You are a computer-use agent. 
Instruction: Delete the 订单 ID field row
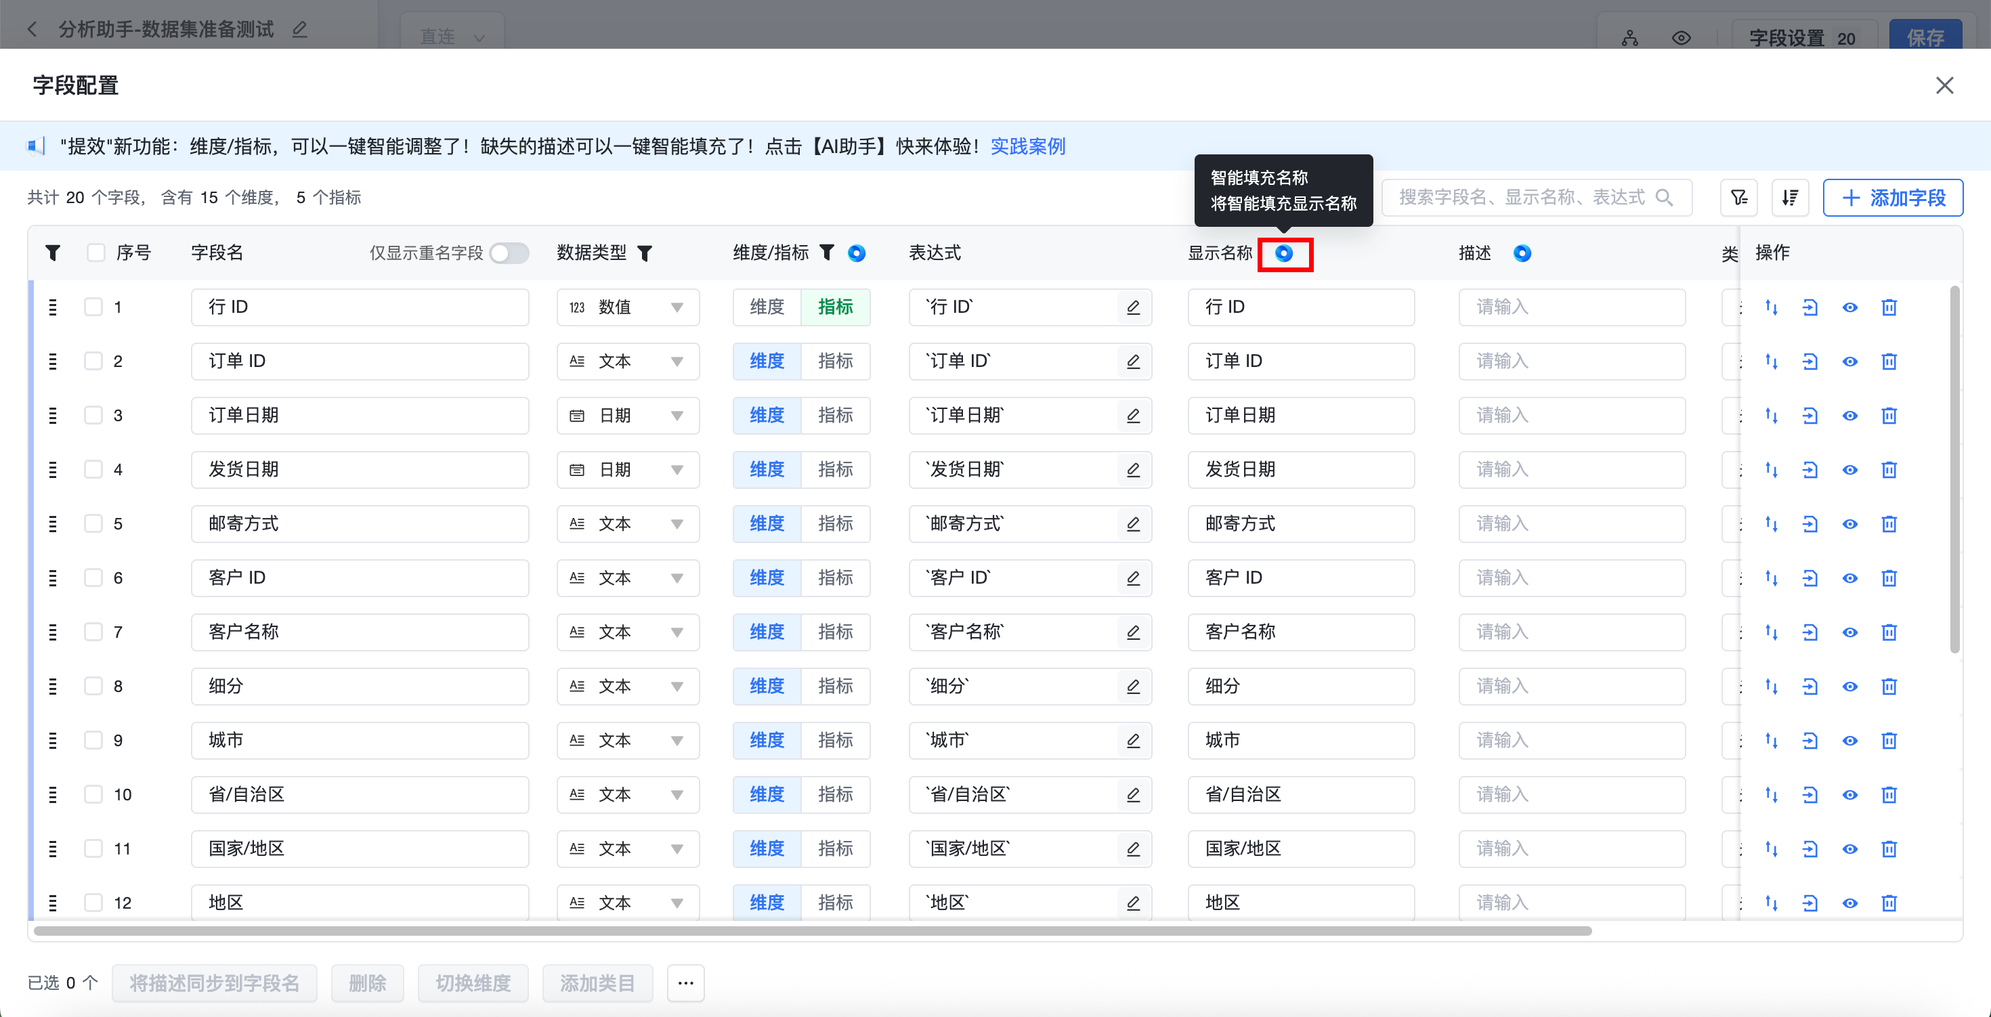pyautogui.click(x=1889, y=362)
